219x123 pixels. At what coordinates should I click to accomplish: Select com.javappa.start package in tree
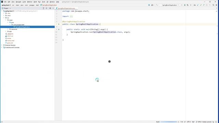pyautogui.click(x=19, y=25)
